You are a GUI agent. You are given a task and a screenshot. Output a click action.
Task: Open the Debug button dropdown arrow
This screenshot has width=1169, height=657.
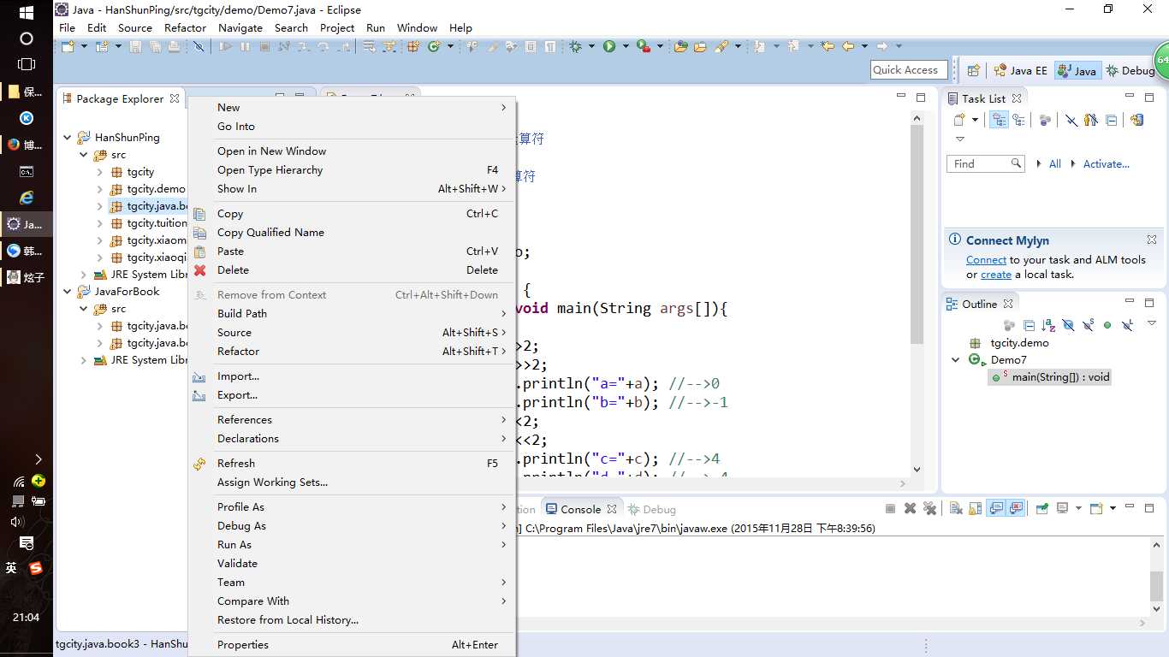point(591,46)
